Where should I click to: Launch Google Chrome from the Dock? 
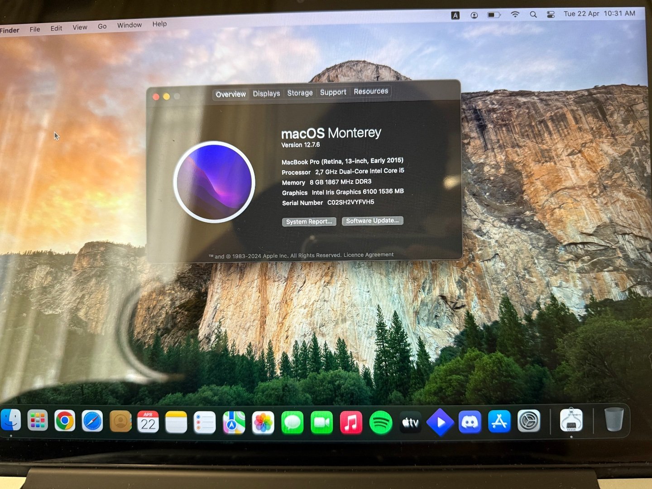point(65,421)
